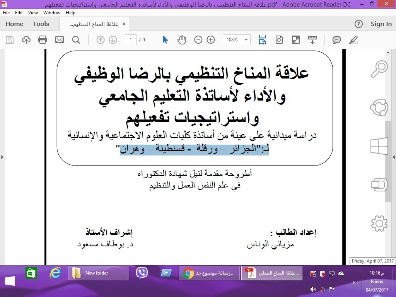Click the zoom out minus icon
The width and height of the screenshot is (396, 297).
click(x=198, y=39)
